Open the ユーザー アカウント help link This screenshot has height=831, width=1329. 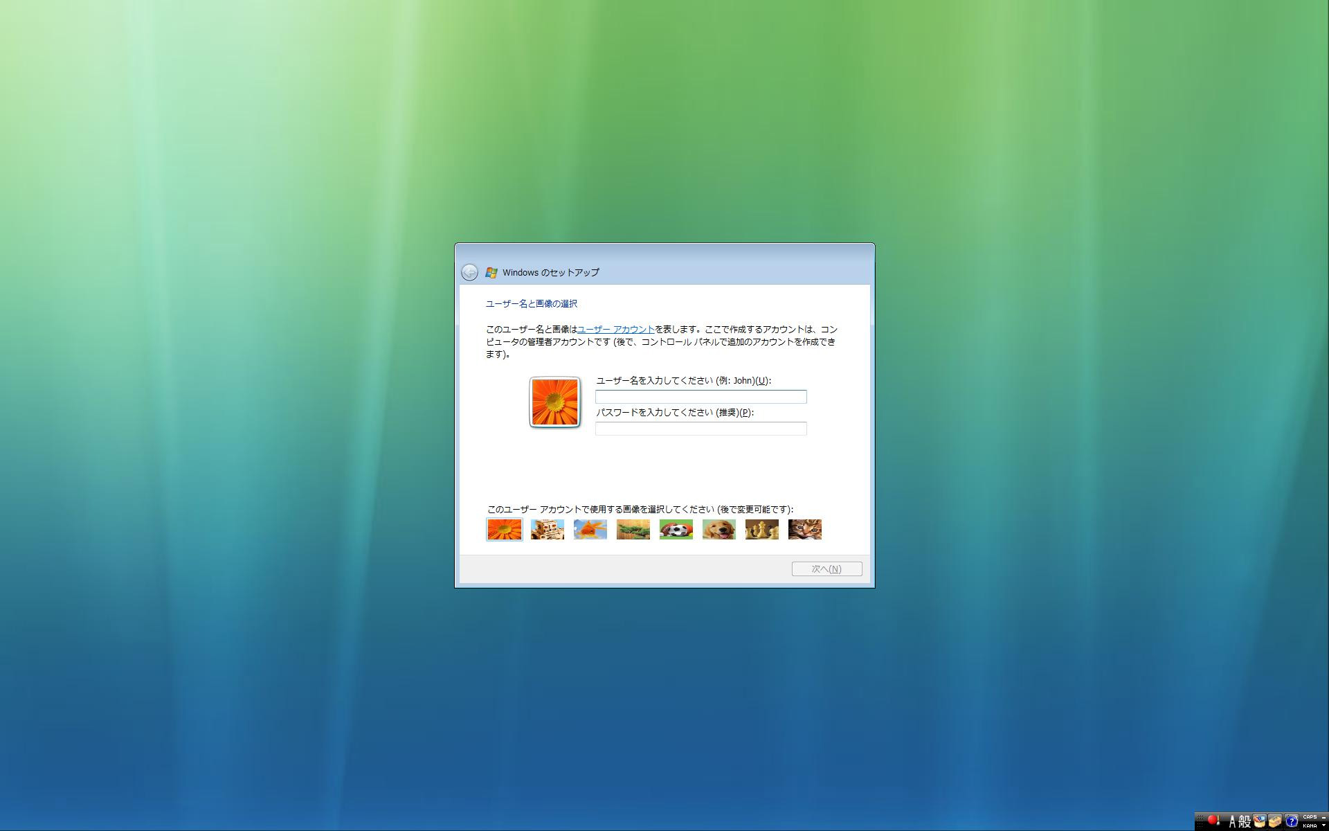pos(615,330)
